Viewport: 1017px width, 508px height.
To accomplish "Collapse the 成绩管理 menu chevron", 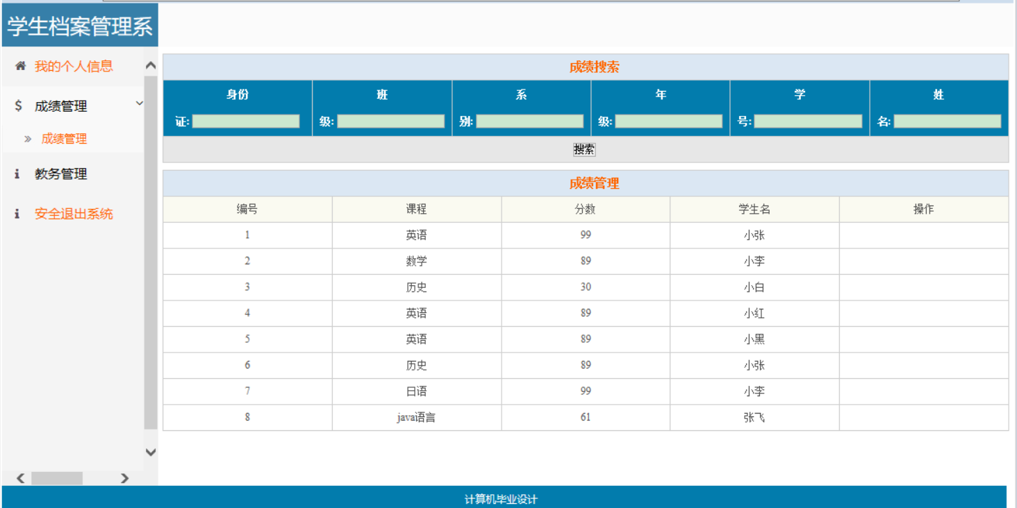I will click(x=139, y=103).
